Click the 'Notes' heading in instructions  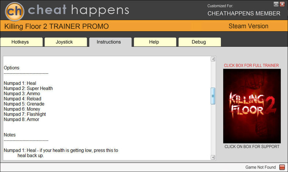click(x=9, y=135)
